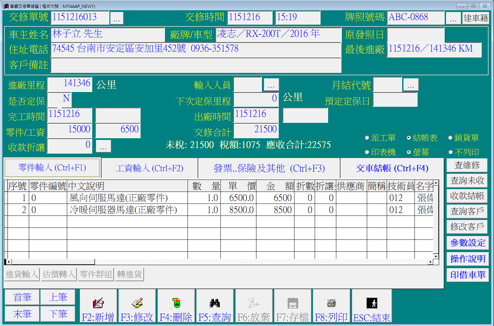The height and width of the screenshot is (326, 494).
Task: Open lookup button beside 月結代號
Action: (x=411, y=85)
